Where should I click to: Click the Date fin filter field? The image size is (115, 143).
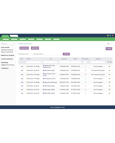76,62
